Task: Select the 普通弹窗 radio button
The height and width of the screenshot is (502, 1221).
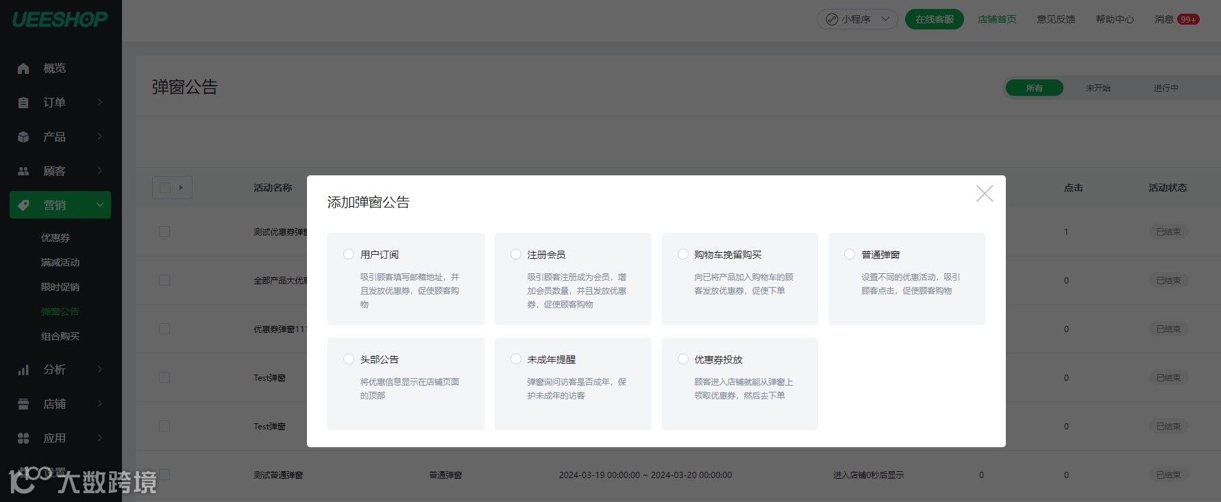Action: (850, 254)
